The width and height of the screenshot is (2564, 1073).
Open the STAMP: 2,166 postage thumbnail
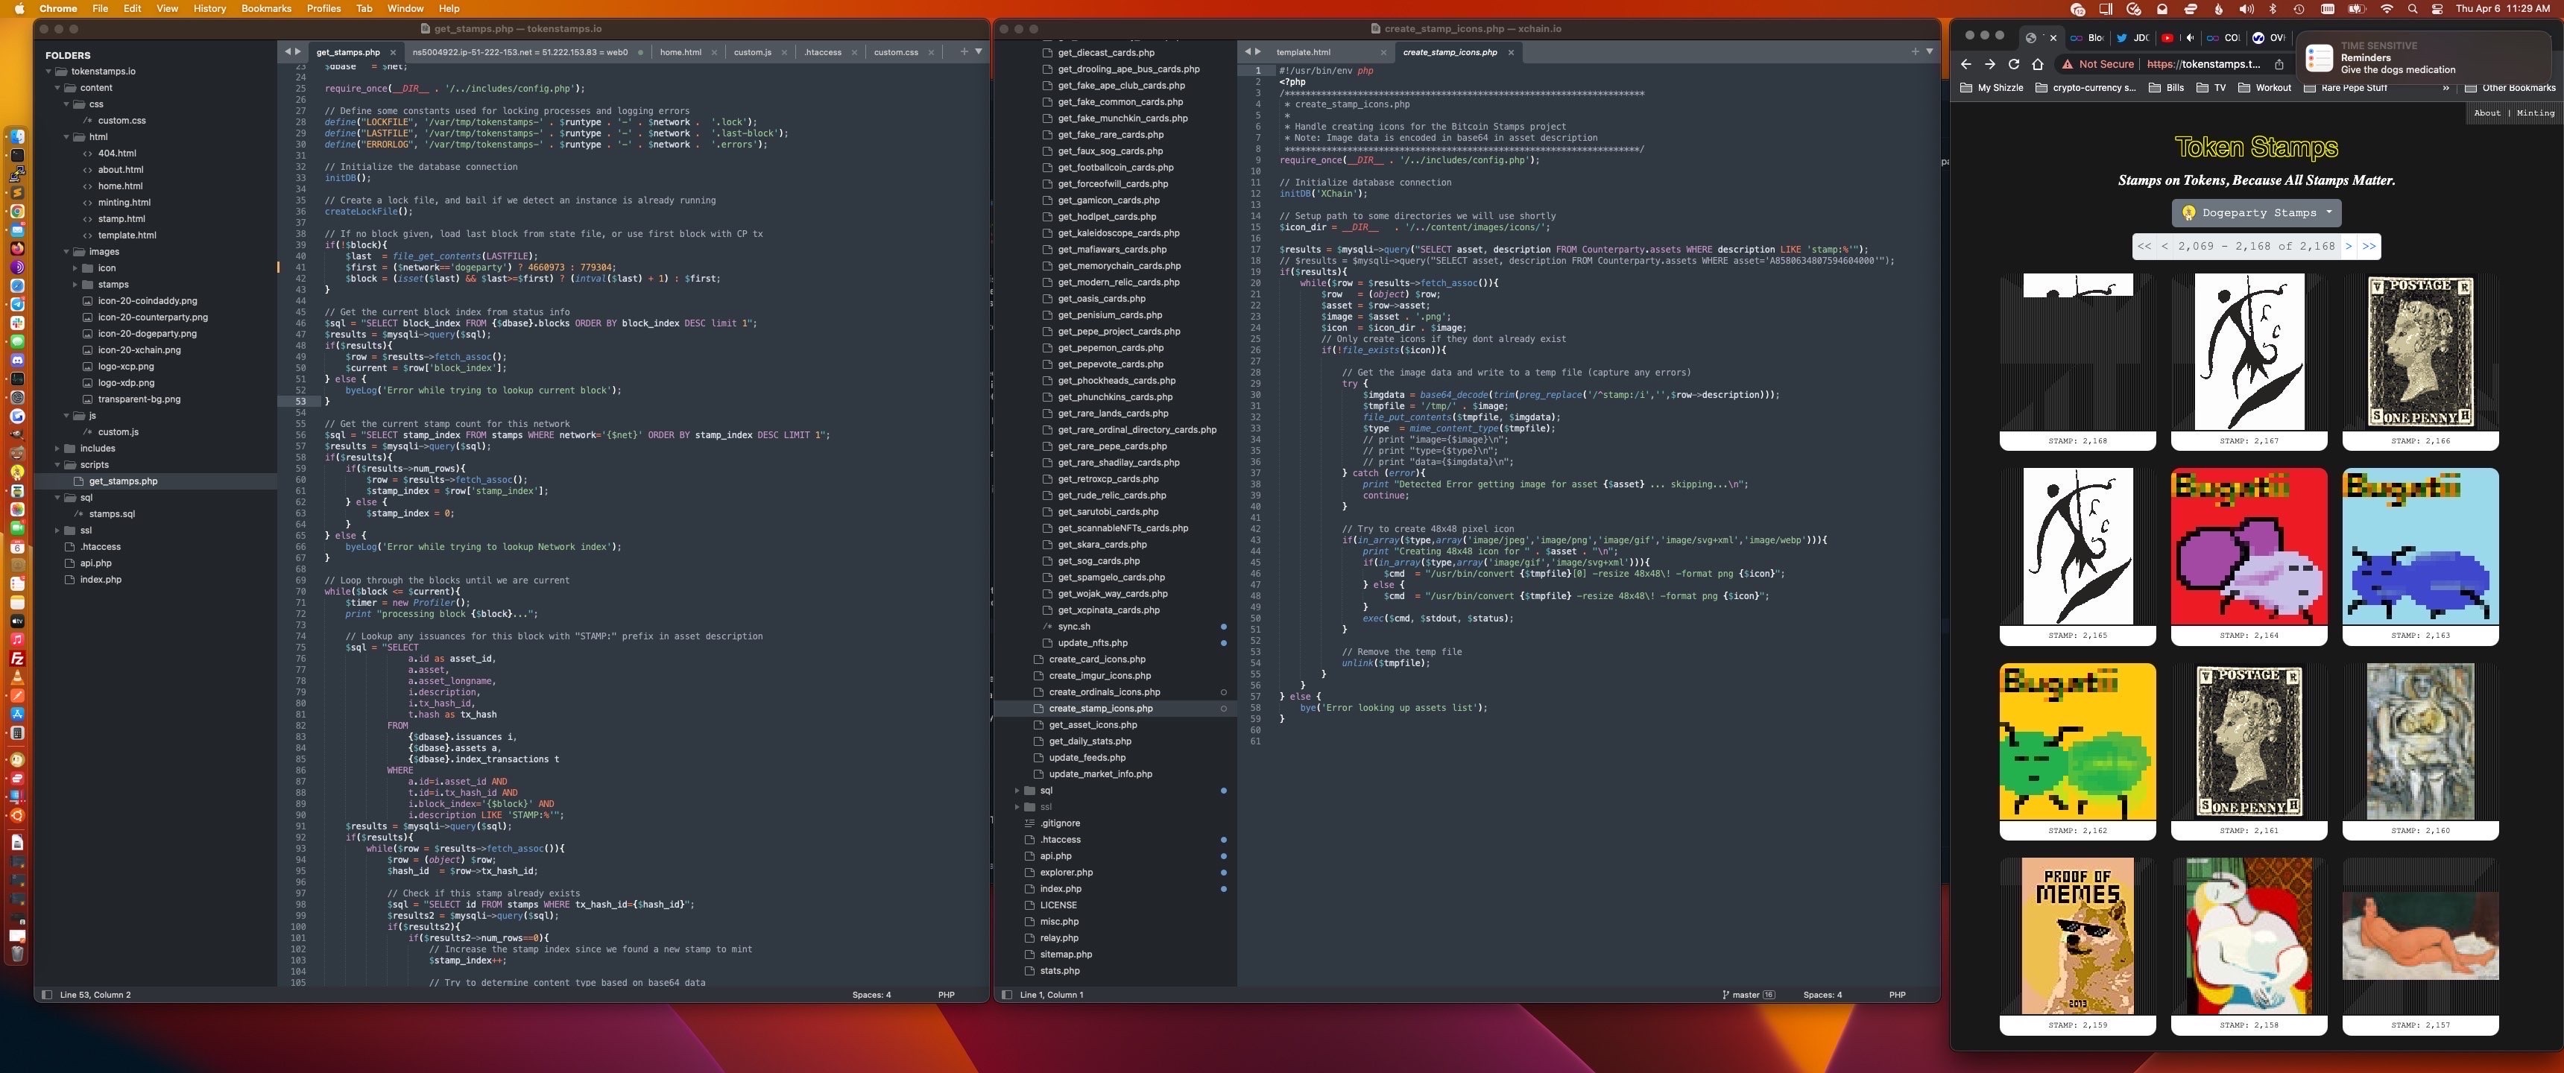(2419, 352)
